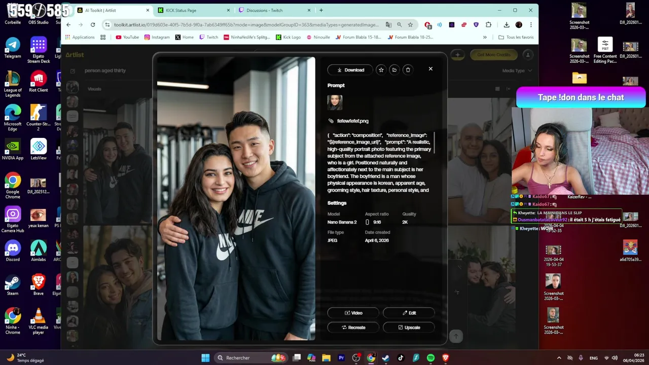Open Chrome extensions puzzle icon
The image size is (649, 365).
tap(488, 24)
